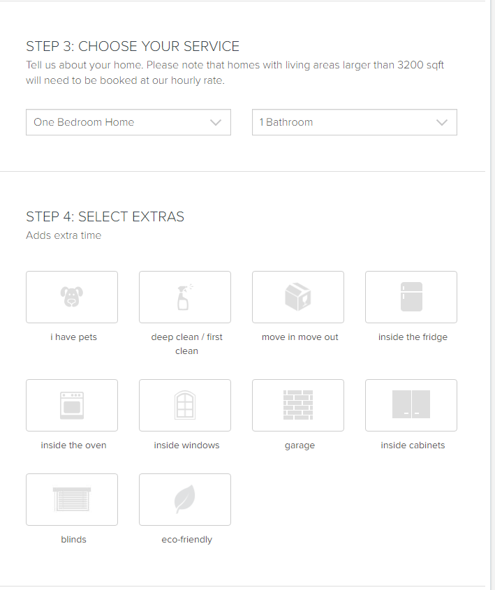The width and height of the screenshot is (495, 590).
Task: Select the dog icon for pets
Action: [x=72, y=297]
